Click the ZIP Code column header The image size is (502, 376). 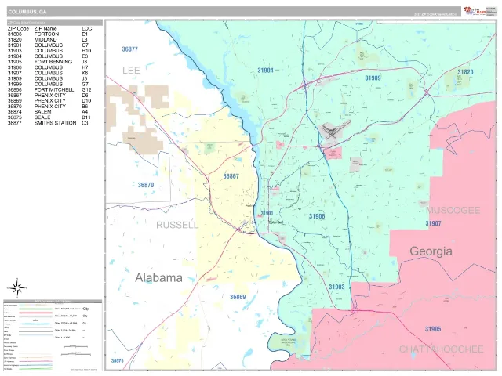(x=18, y=28)
